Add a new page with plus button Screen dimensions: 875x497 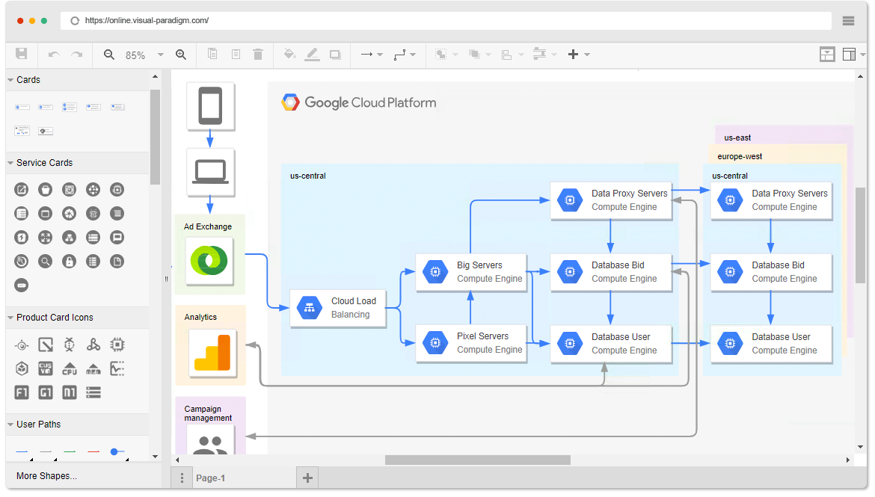pos(307,478)
